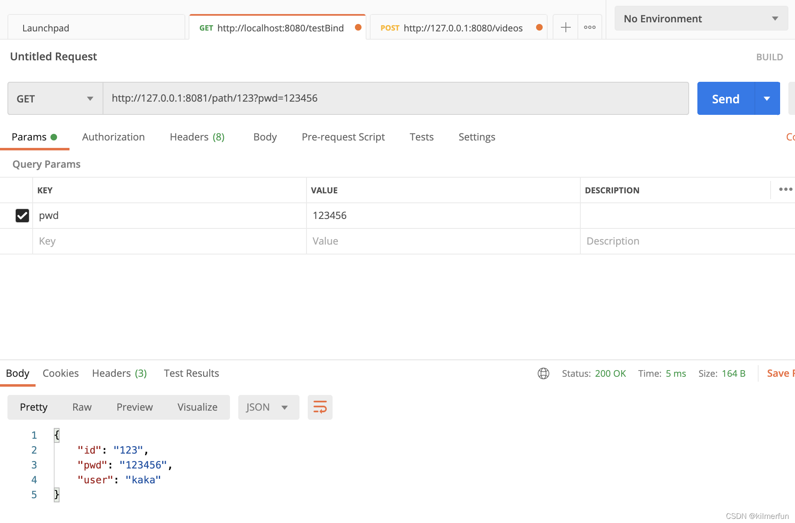Open the Params request tab

click(34, 137)
